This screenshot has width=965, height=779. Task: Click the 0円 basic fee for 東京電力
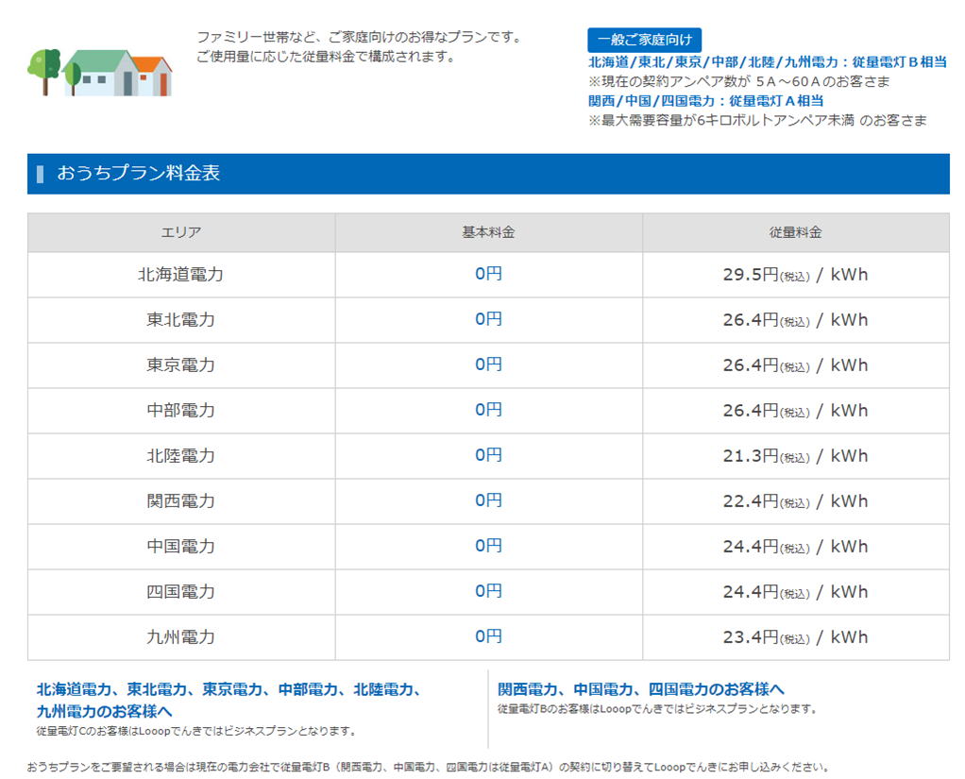pos(489,364)
